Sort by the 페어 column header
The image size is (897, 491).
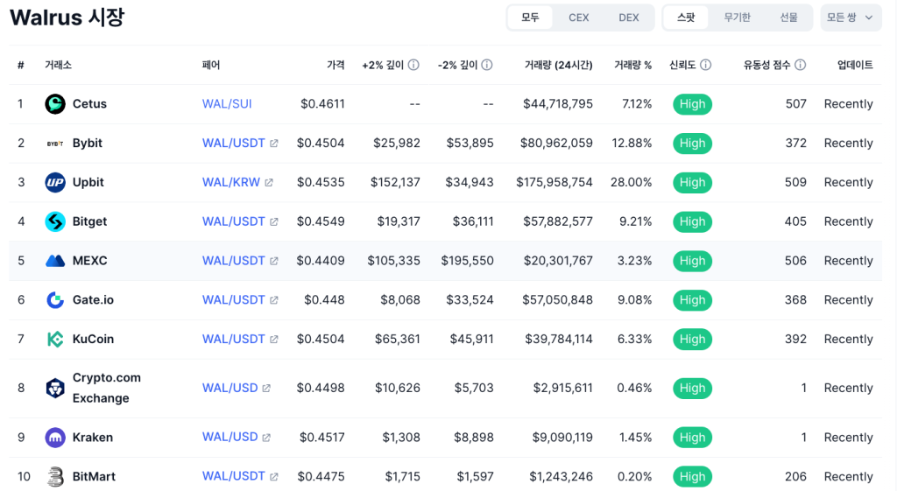pyautogui.click(x=211, y=65)
